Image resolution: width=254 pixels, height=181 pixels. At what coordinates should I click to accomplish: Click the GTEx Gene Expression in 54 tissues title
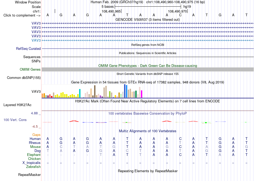148,82
